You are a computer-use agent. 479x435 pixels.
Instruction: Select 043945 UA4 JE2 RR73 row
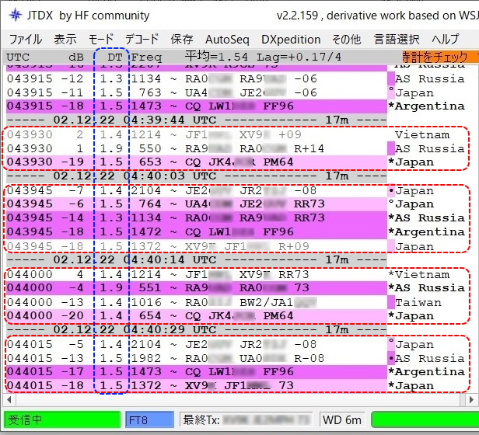197,204
